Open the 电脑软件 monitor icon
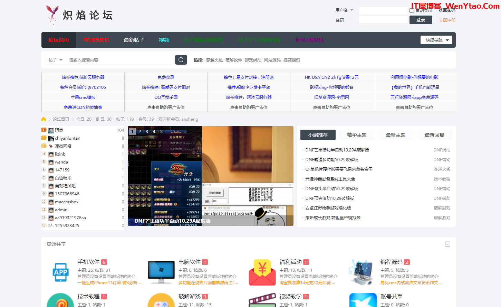Viewport: 501px width, 307px height. (161, 272)
